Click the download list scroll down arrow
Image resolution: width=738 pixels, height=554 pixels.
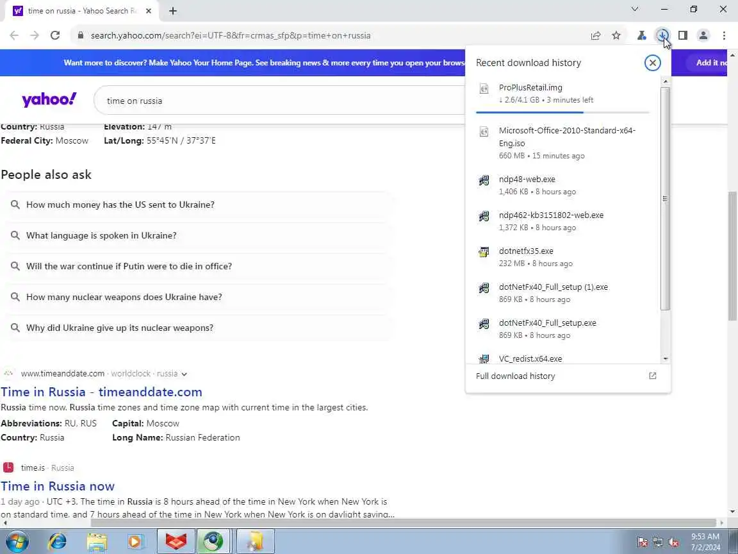tap(665, 359)
